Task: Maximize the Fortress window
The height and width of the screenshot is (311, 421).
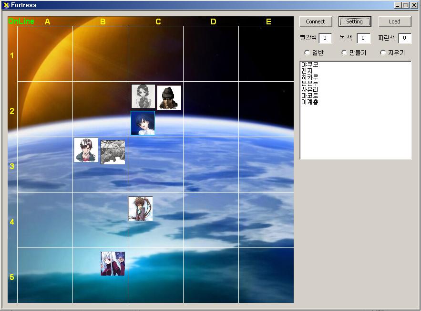Action: pos(405,5)
